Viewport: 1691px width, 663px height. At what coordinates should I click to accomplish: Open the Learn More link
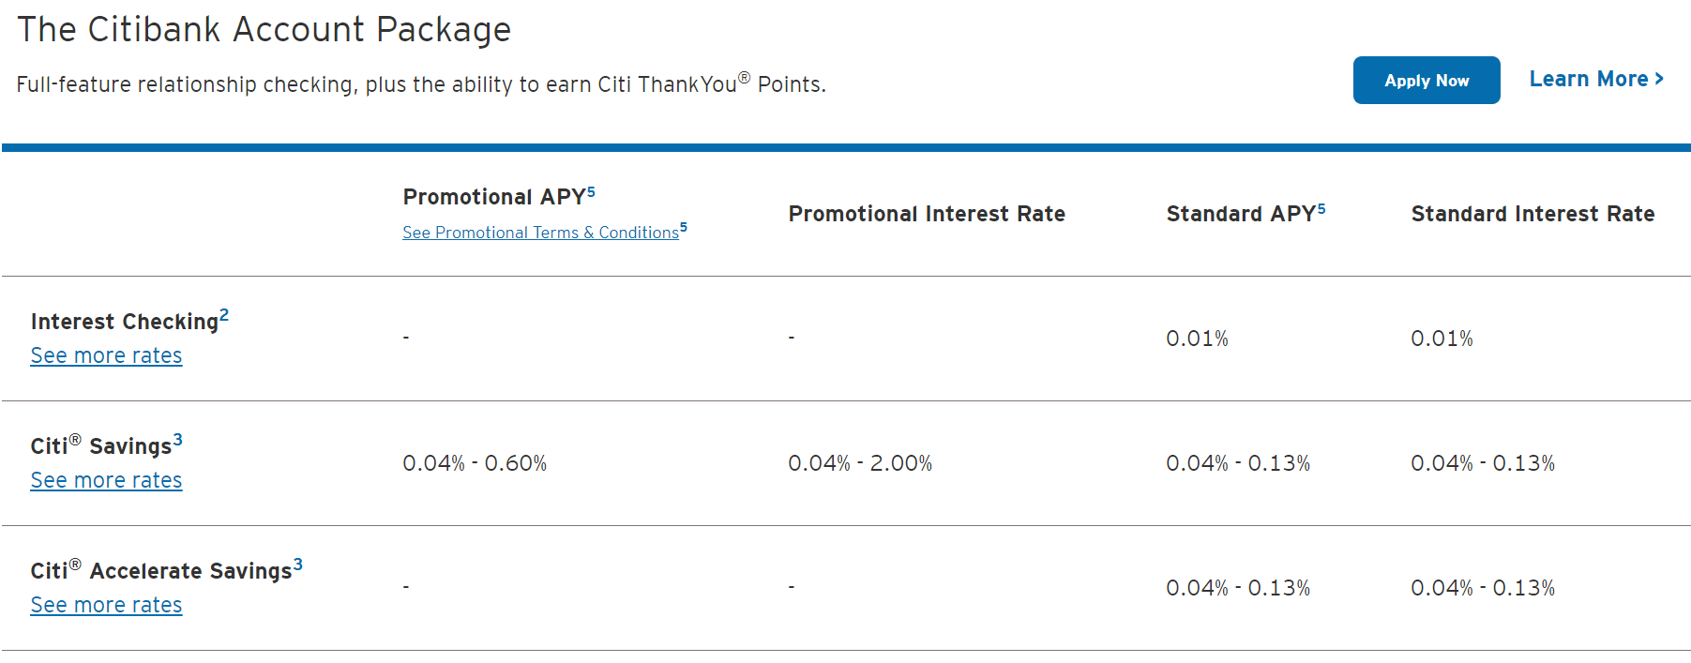[x=1589, y=80]
